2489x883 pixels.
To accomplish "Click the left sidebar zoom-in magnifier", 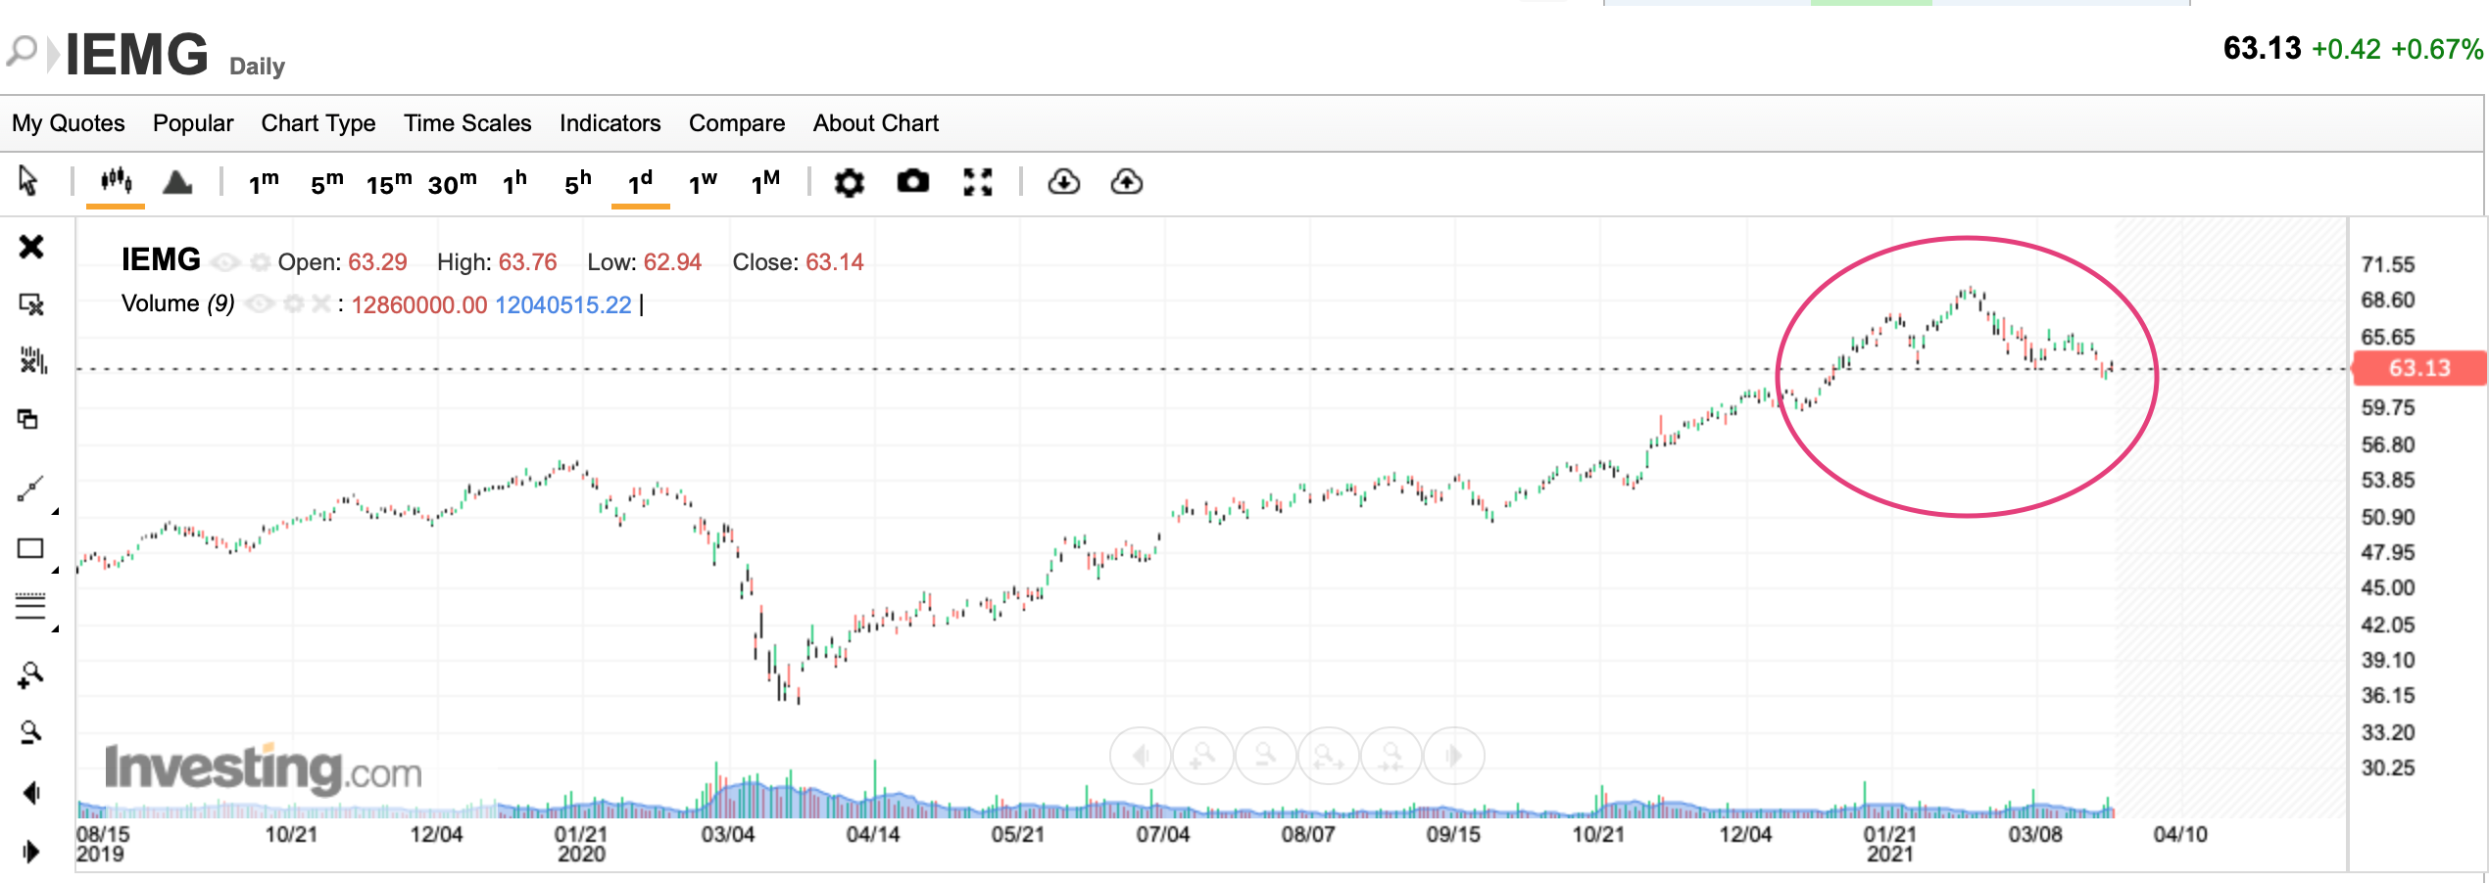I will pos(30,675).
